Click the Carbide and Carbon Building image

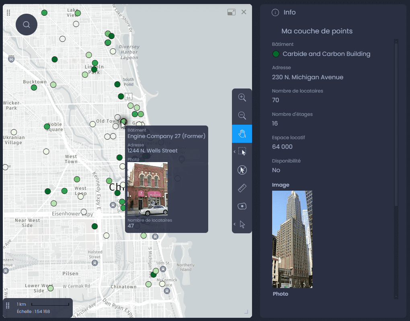[x=292, y=239]
